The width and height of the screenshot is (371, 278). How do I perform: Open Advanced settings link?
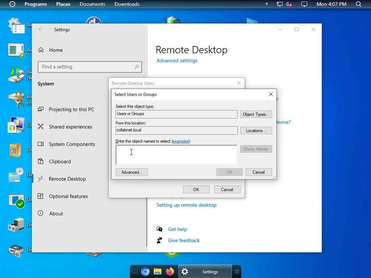point(177,61)
